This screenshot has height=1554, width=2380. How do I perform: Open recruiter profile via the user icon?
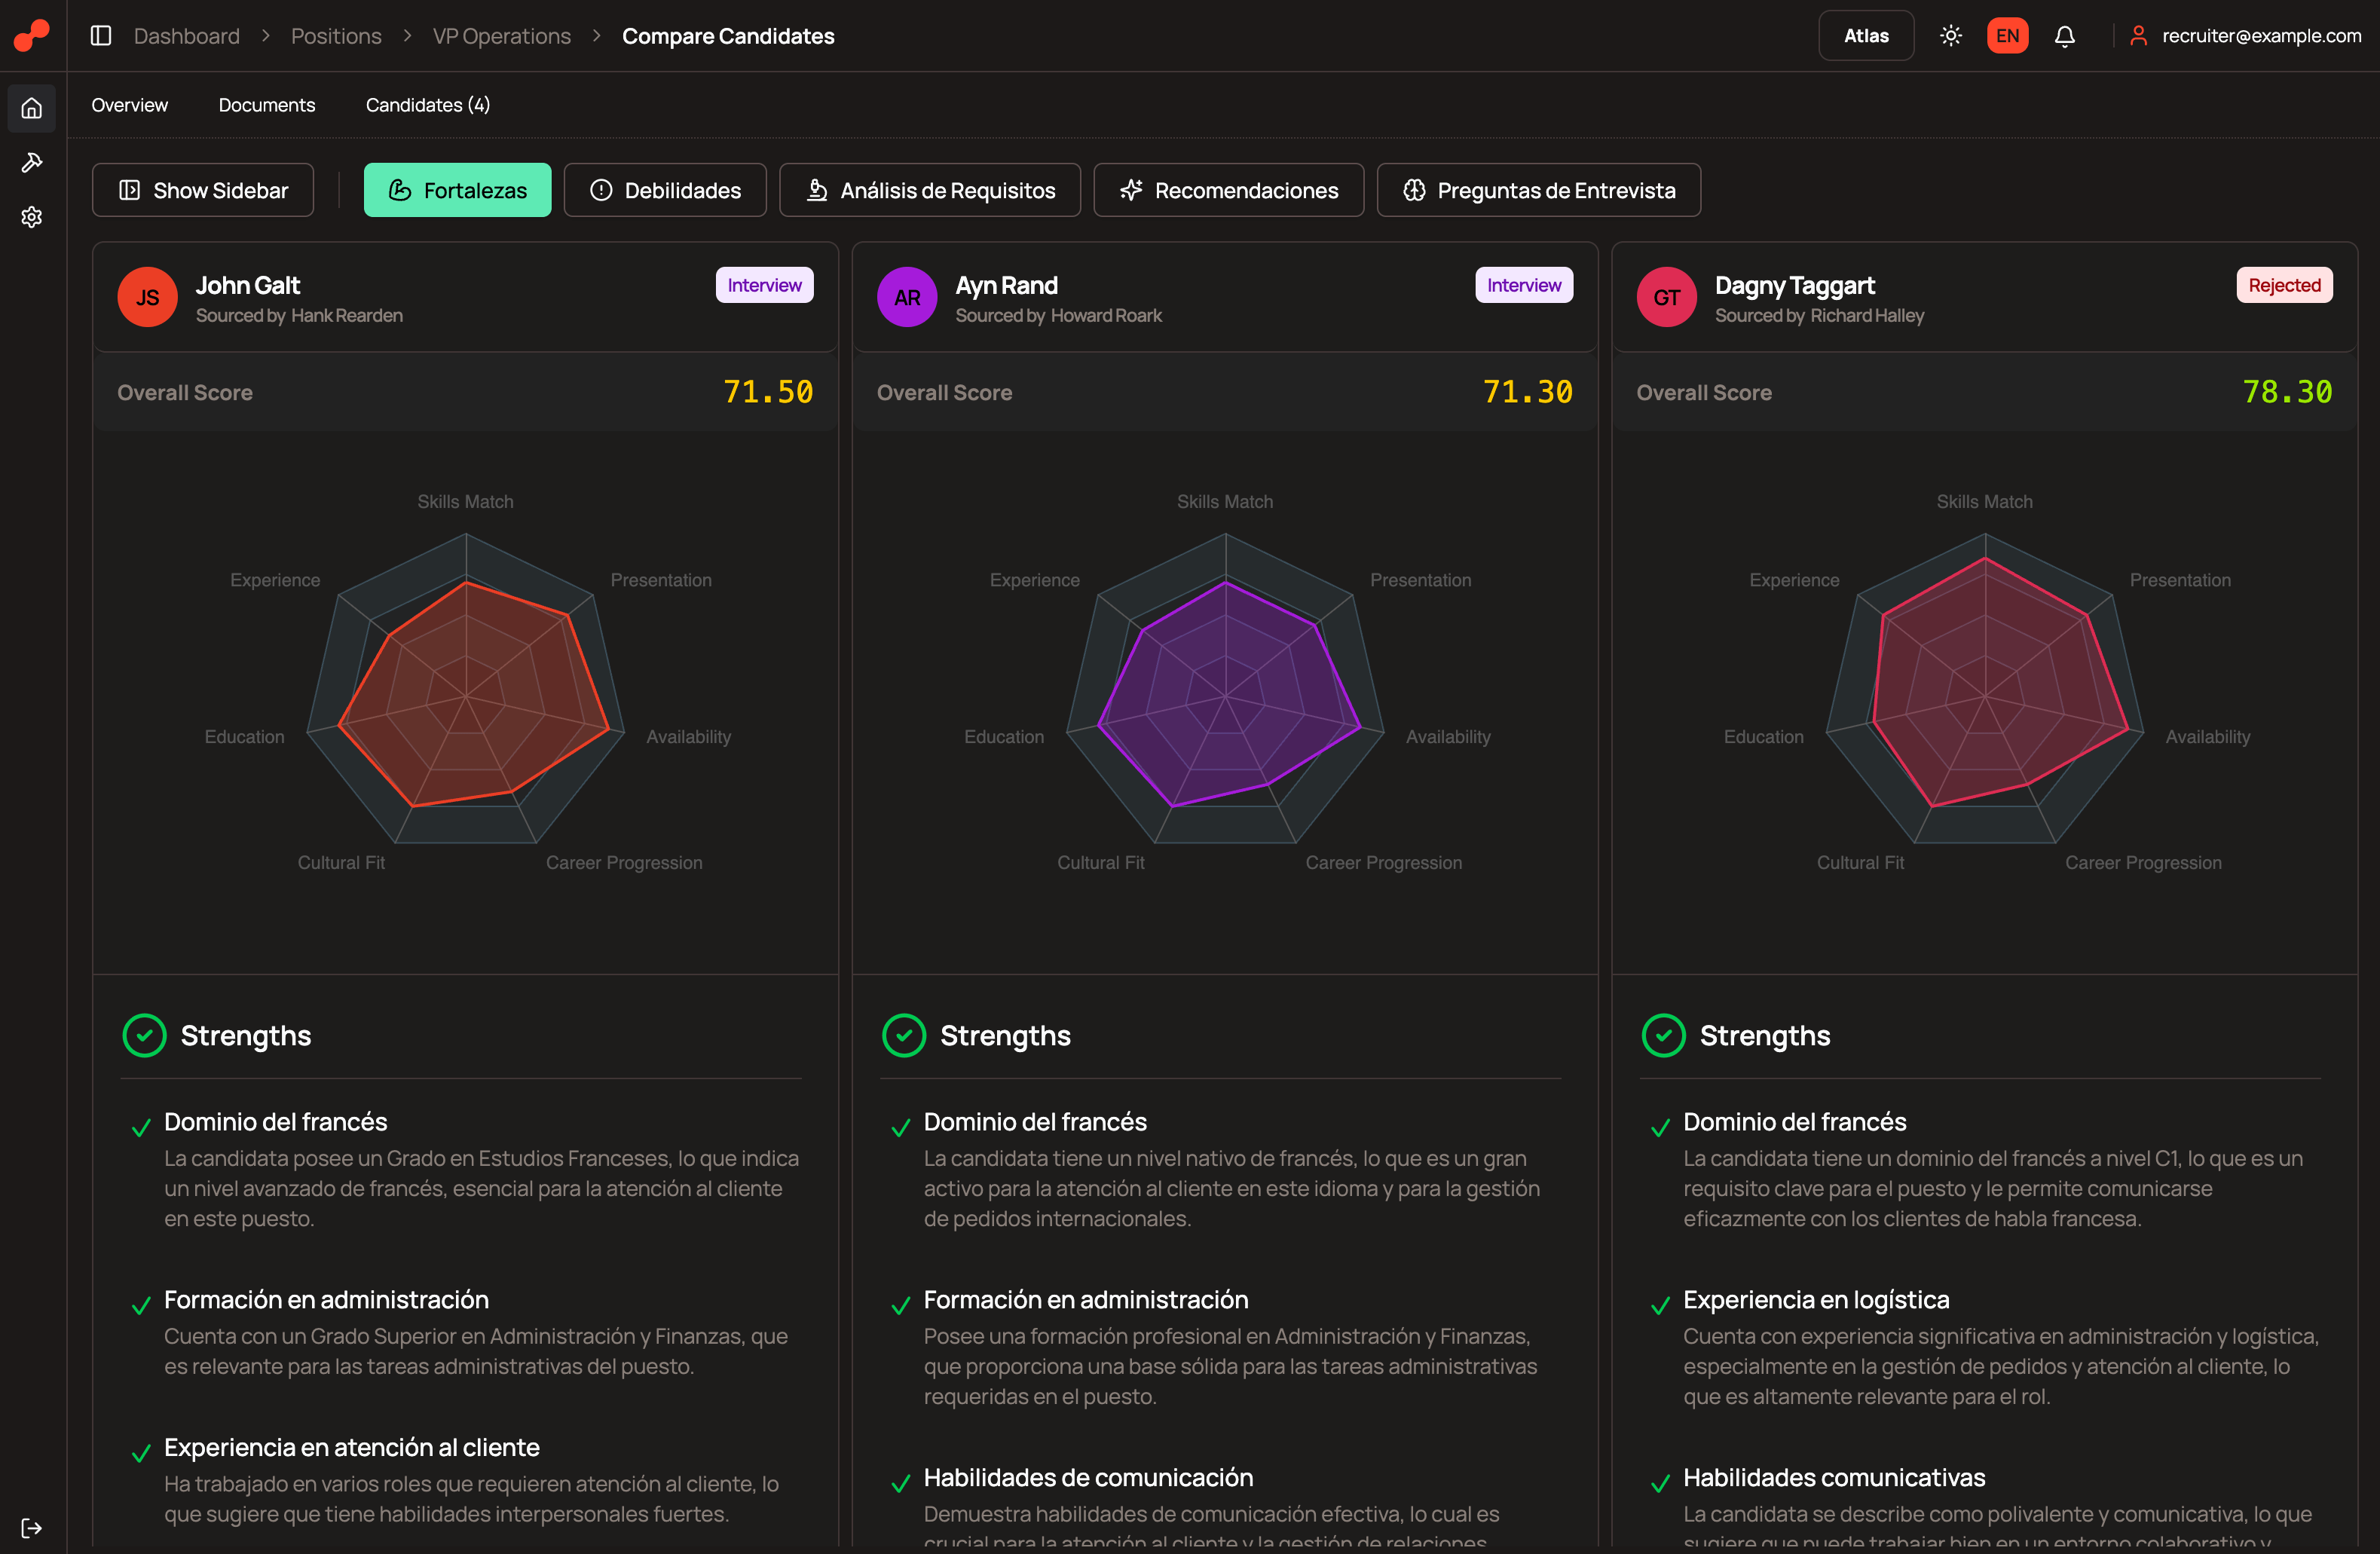2140,35
